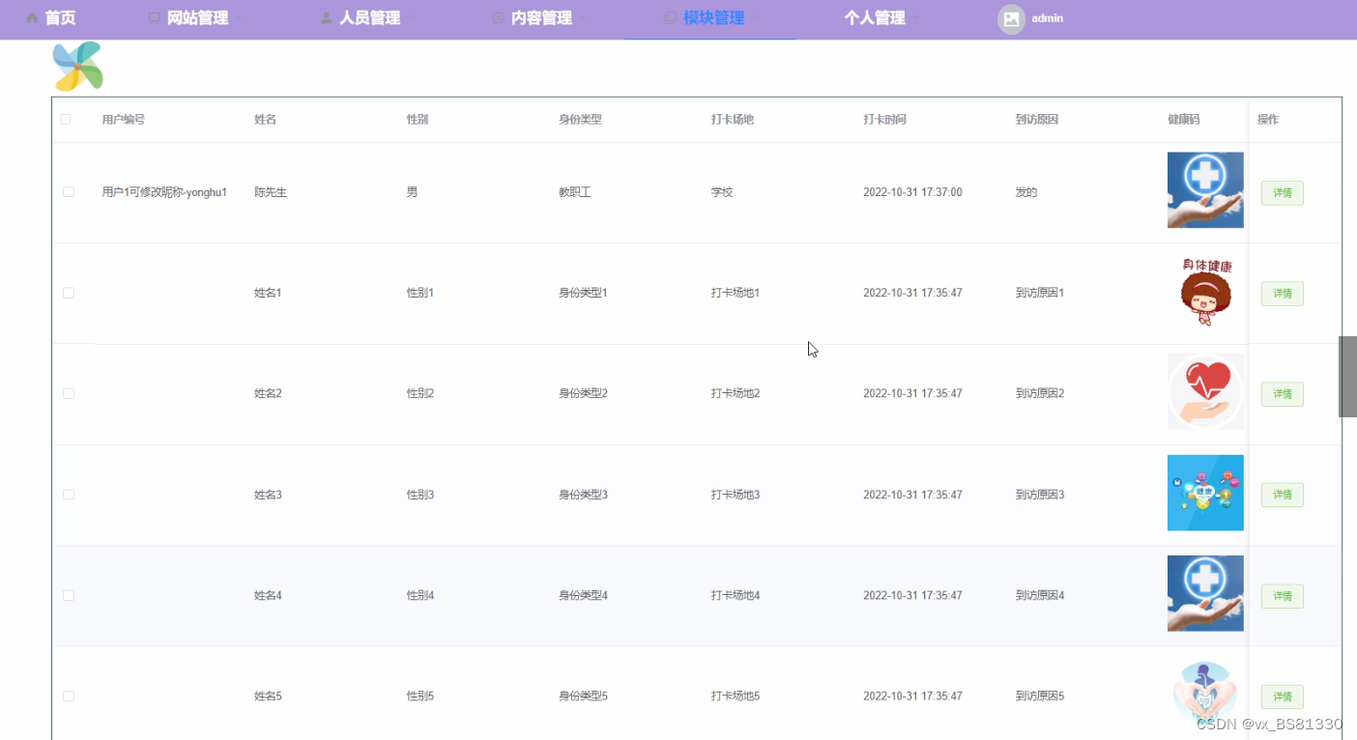Expand the arrow next to 内容管理
The height and width of the screenshot is (740, 1357).
click(584, 18)
